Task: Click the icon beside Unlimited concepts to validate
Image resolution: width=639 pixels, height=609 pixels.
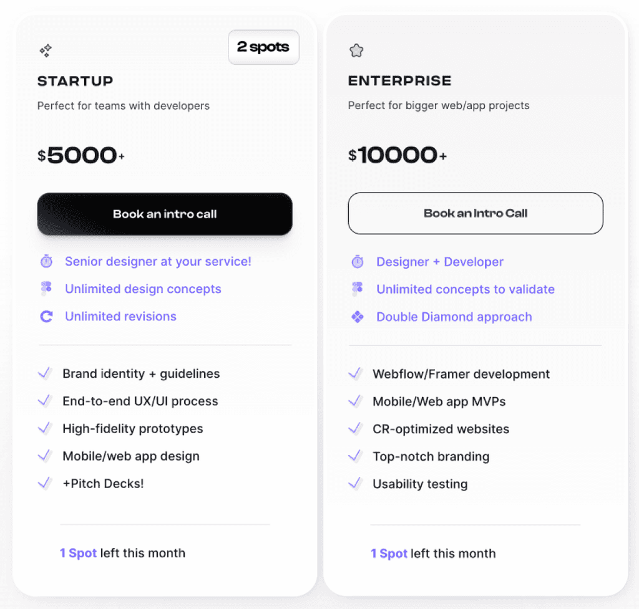Action: point(357,289)
